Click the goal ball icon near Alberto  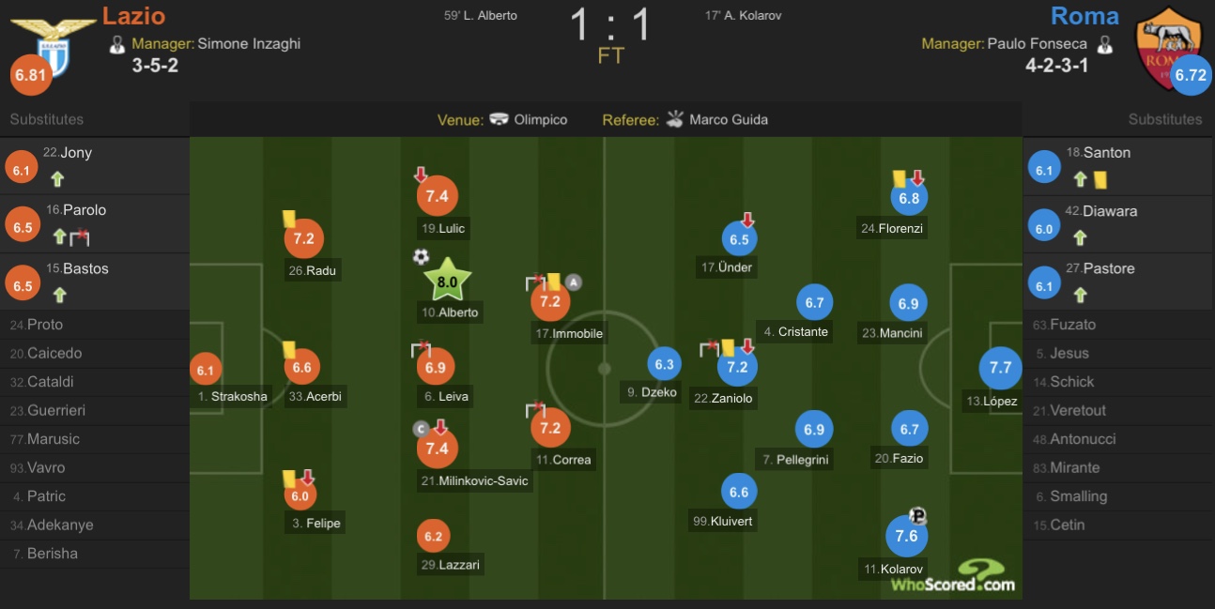421,256
